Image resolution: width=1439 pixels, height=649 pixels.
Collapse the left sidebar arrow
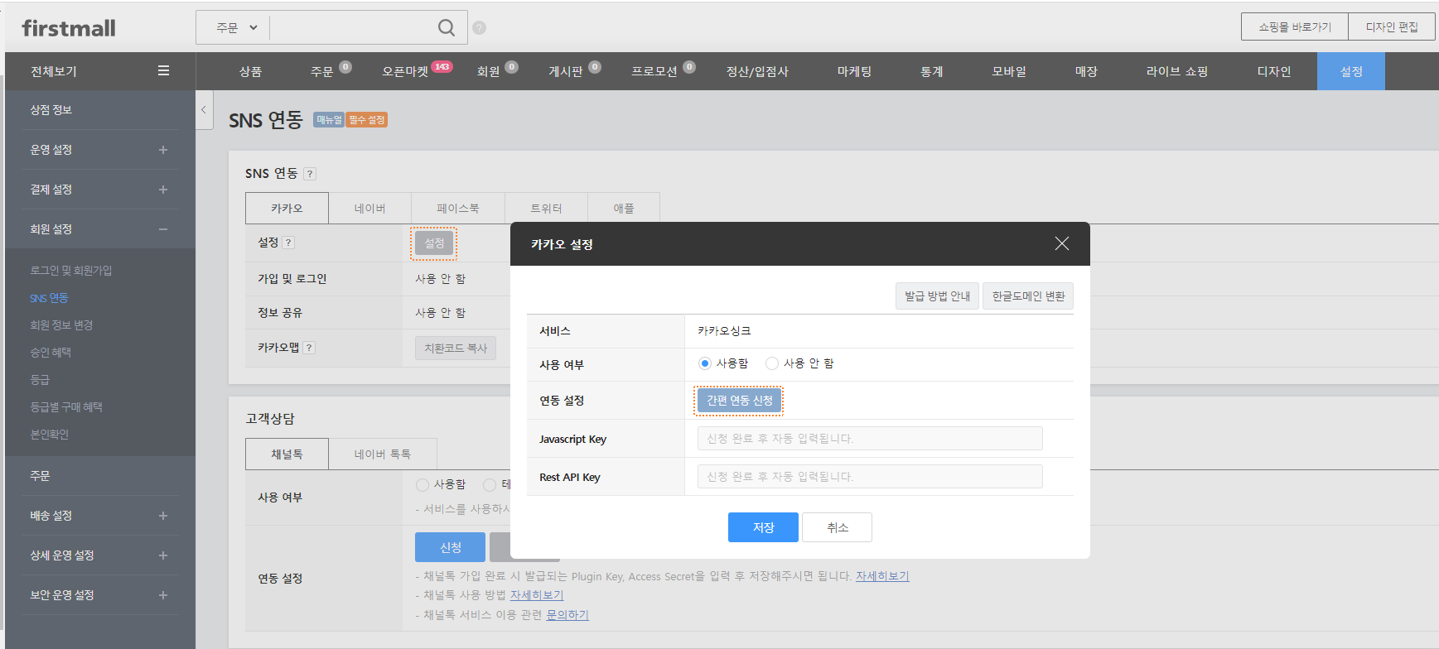[x=205, y=109]
